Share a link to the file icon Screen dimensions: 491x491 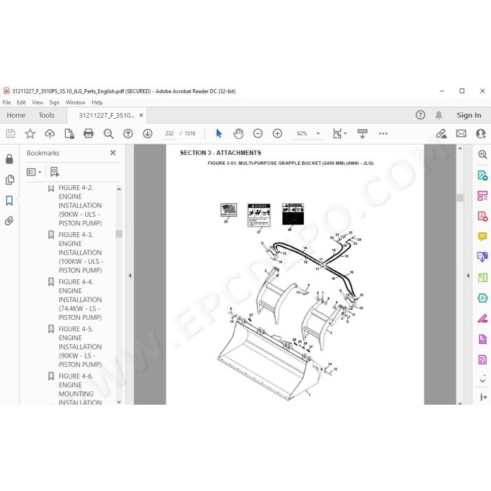441,134
